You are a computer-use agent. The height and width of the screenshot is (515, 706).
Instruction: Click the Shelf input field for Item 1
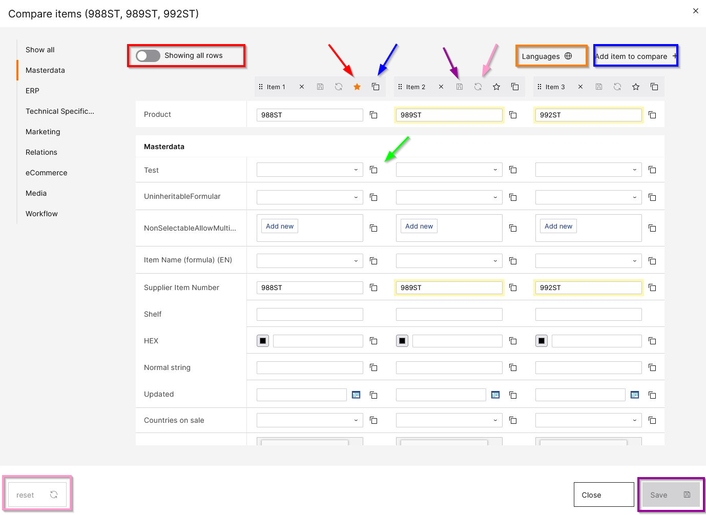point(310,314)
